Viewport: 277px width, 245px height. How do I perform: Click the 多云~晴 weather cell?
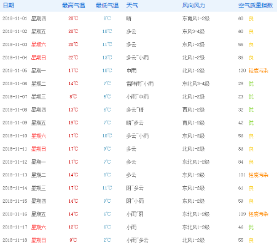coord(135,110)
